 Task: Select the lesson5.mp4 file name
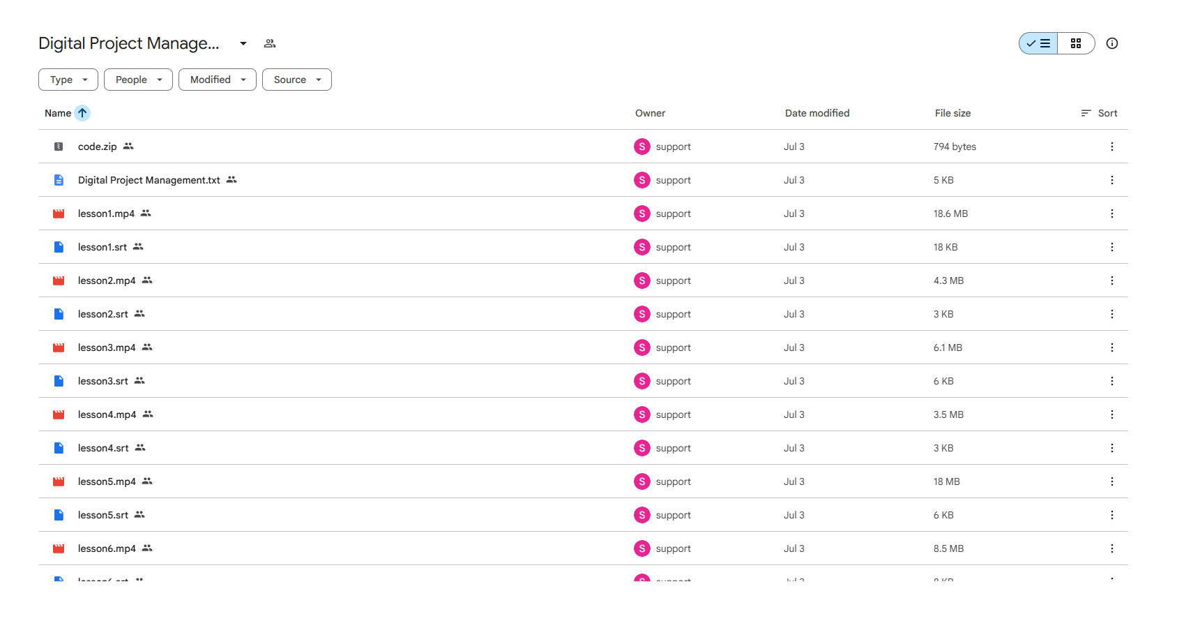pos(107,481)
